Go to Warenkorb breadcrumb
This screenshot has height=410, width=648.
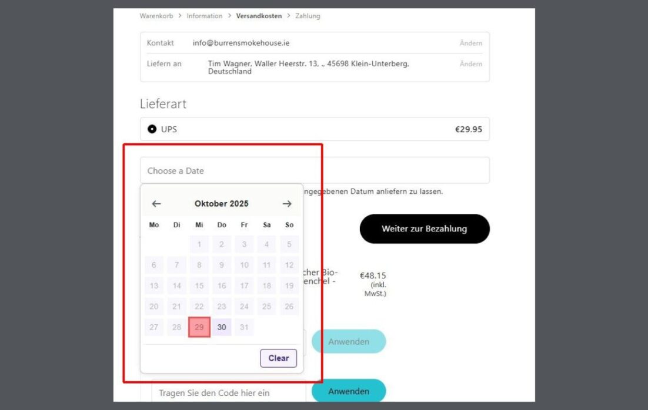pyautogui.click(x=156, y=16)
